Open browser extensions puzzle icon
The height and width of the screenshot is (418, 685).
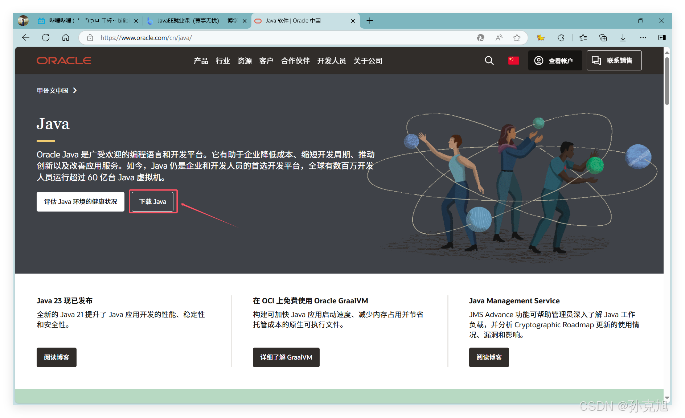561,38
